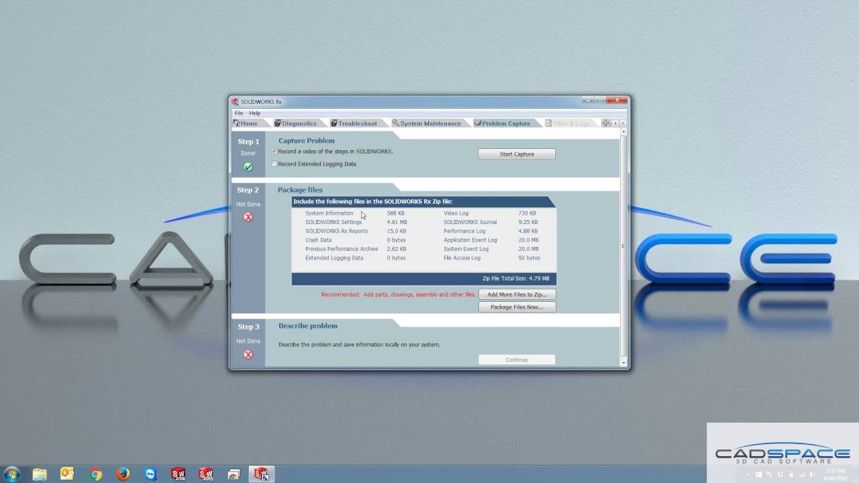Open Windows Explorer from the taskbar
The height and width of the screenshot is (483, 859).
tap(38, 474)
